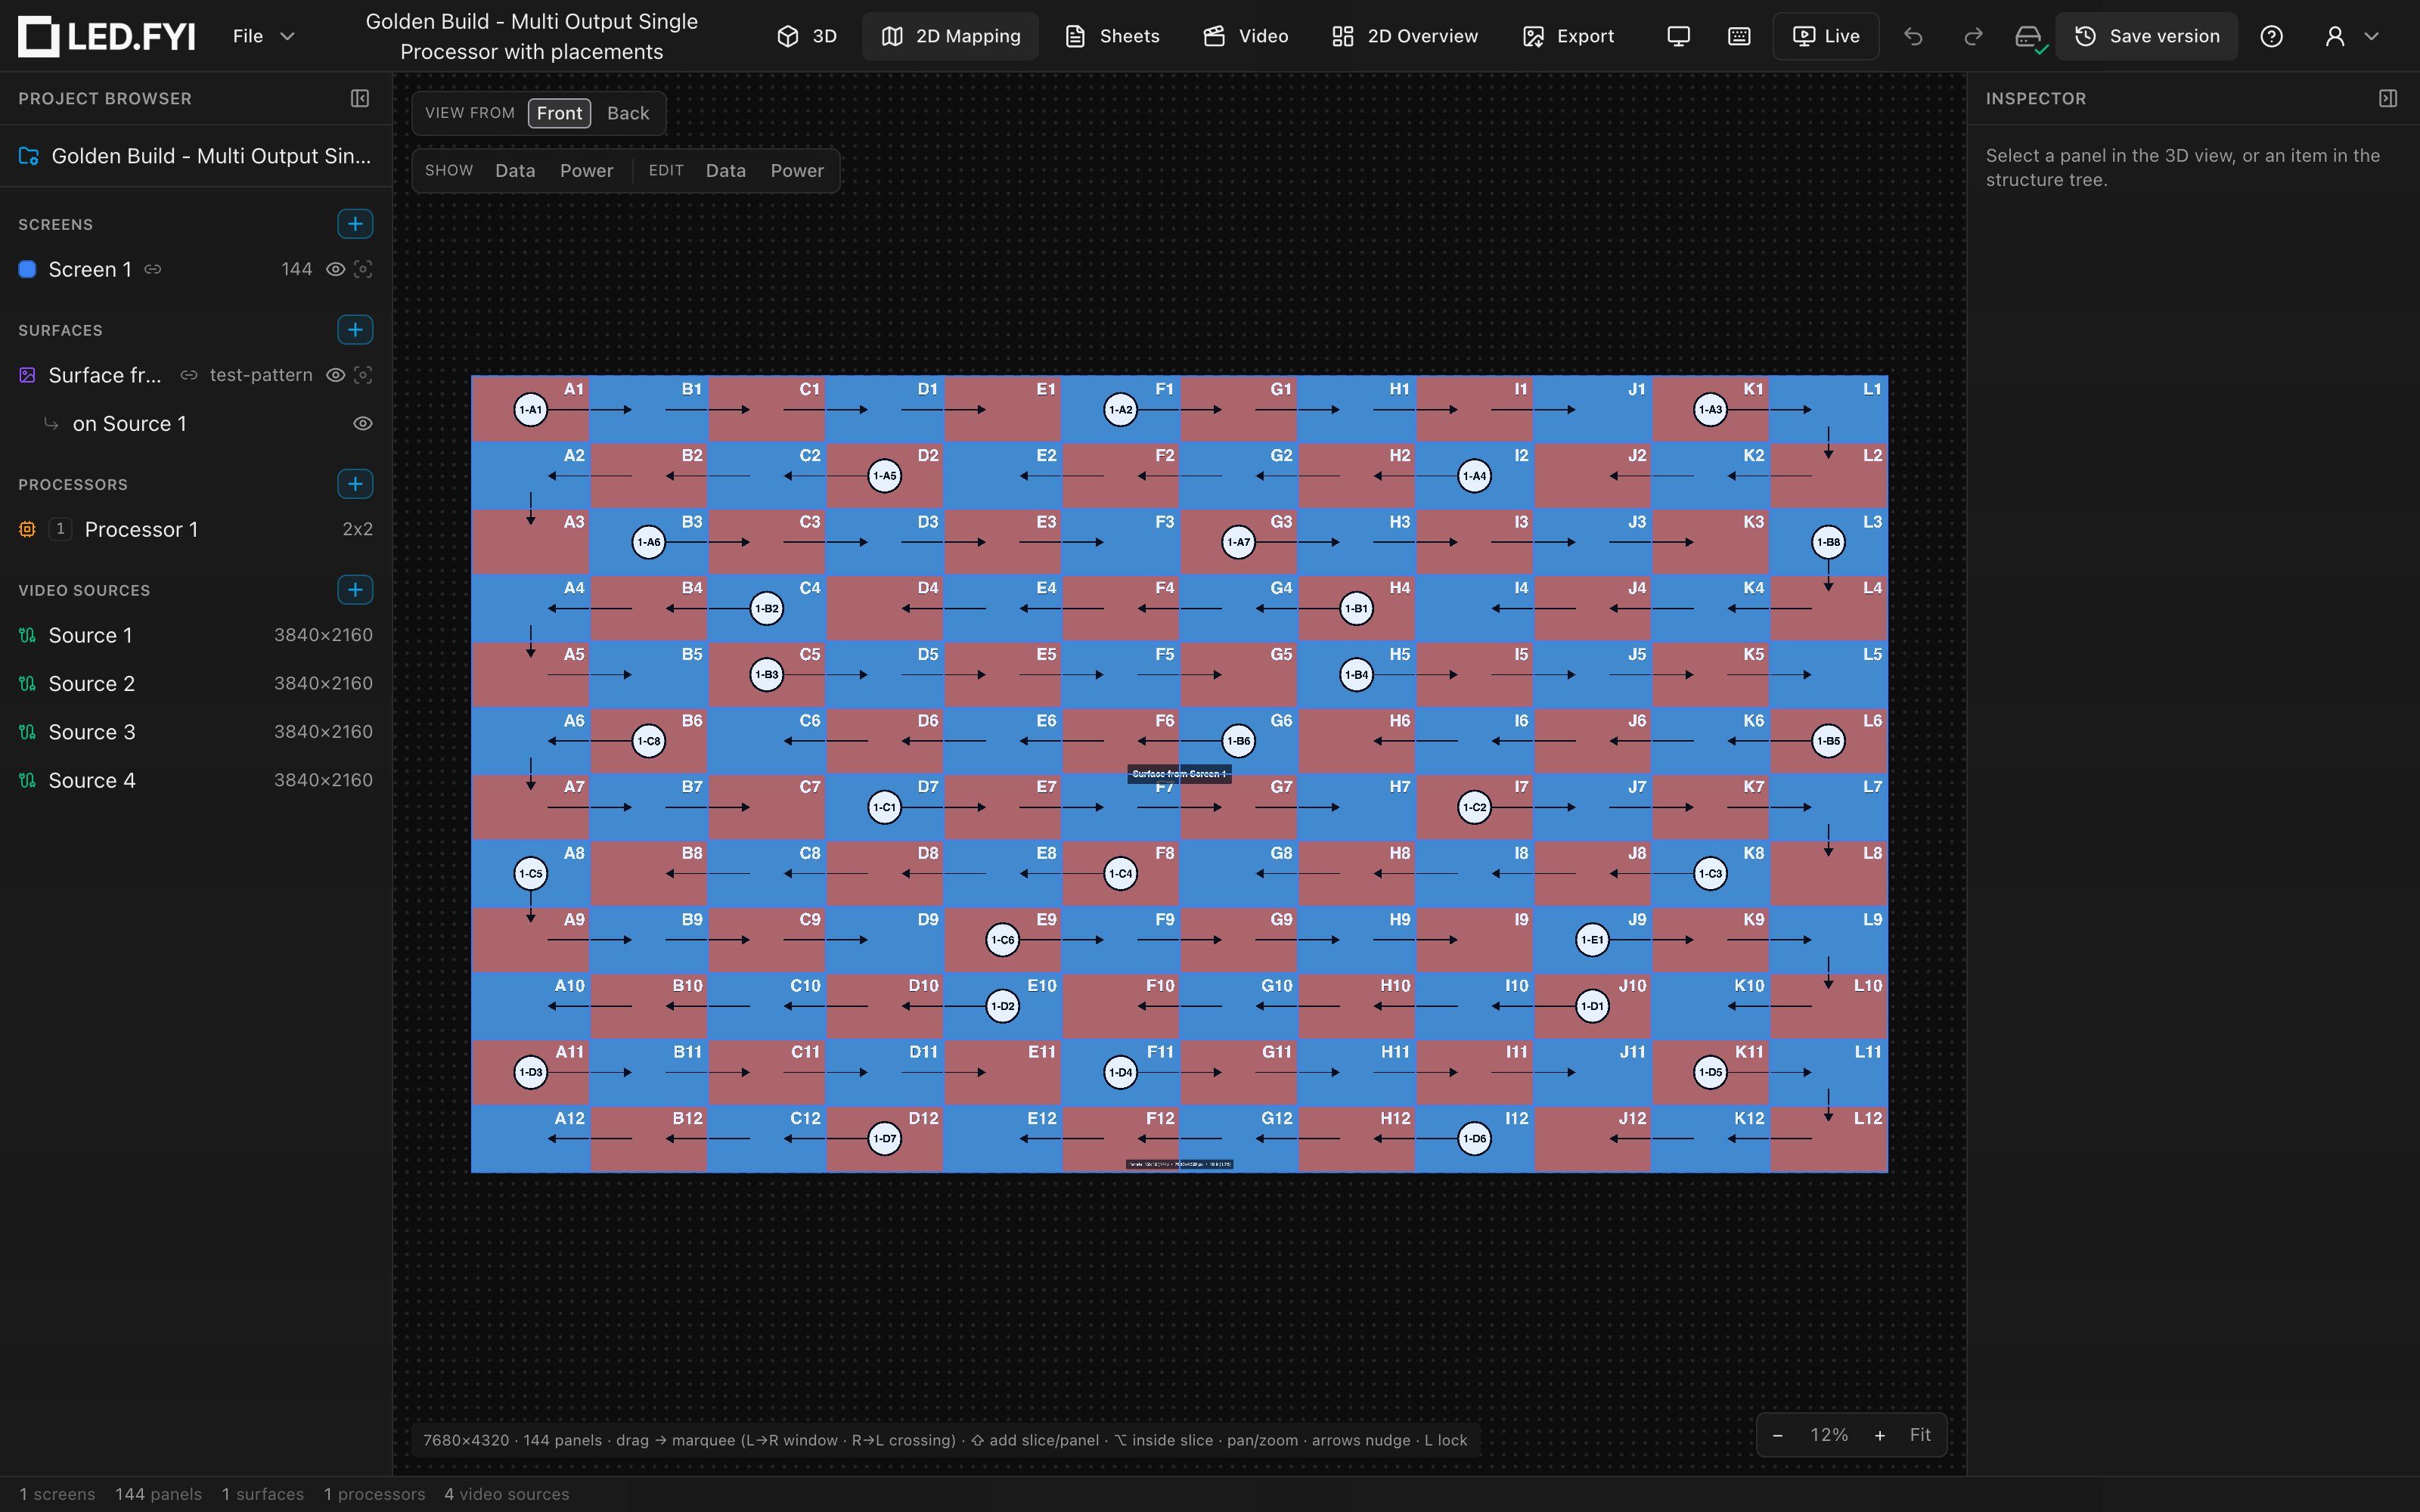
Task: Click the redo arrow icon
Action: 1973,36
